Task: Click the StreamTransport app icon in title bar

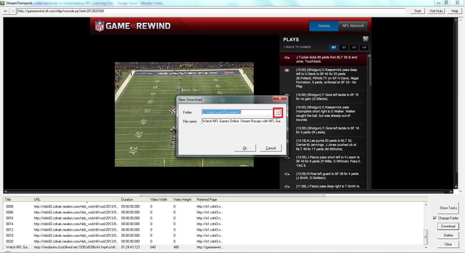Action: (x=3, y=3)
